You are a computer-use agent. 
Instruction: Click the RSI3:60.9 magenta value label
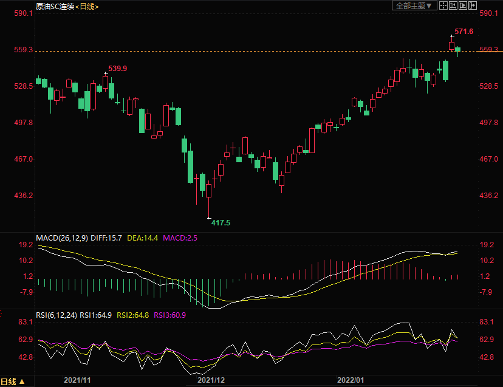[169, 315]
